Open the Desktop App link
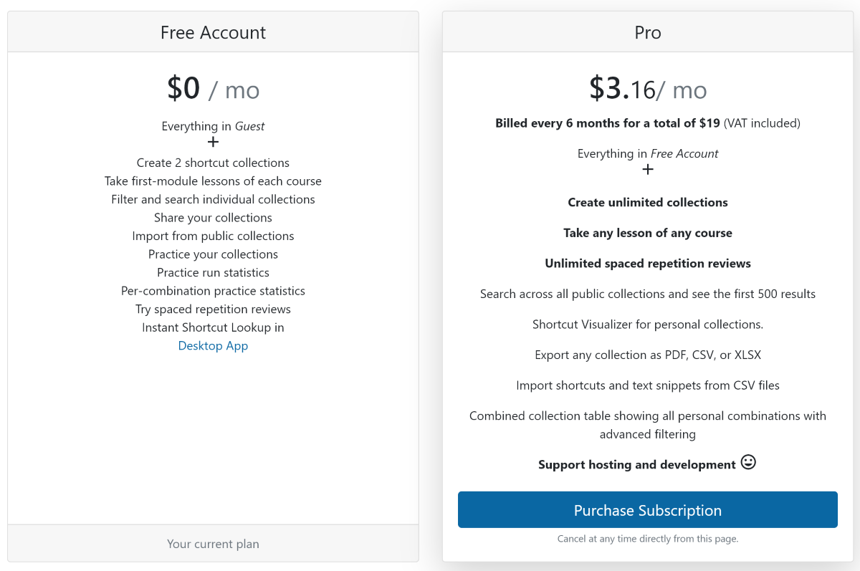 [x=213, y=346]
